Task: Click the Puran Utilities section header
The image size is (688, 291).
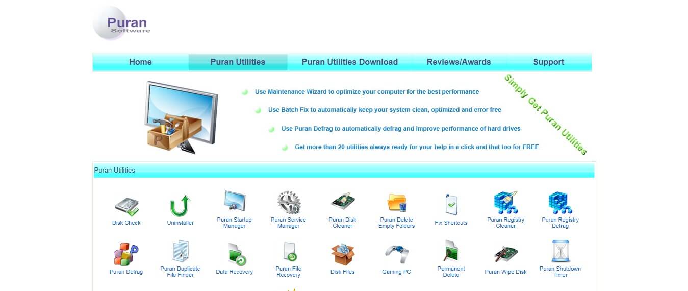Action: pos(344,170)
